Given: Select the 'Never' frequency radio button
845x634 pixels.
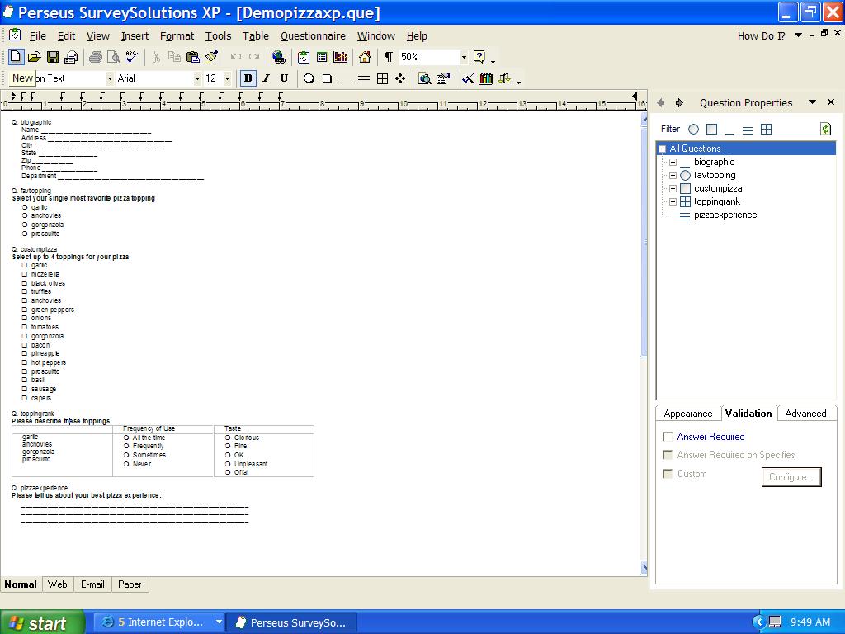Looking at the screenshot, I should [126, 464].
